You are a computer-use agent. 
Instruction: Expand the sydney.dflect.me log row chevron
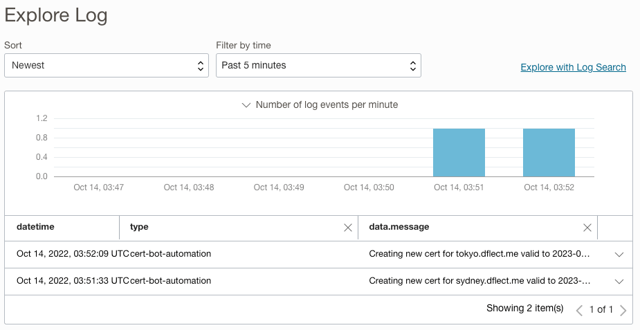pos(619,282)
